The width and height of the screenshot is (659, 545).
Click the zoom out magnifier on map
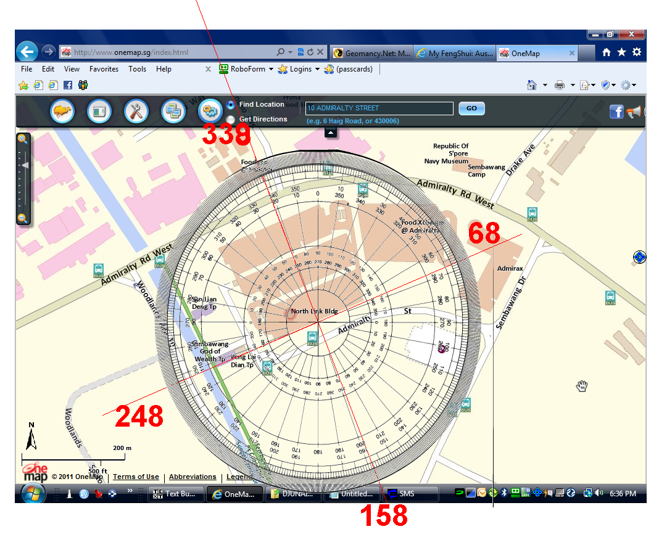pos(23,218)
